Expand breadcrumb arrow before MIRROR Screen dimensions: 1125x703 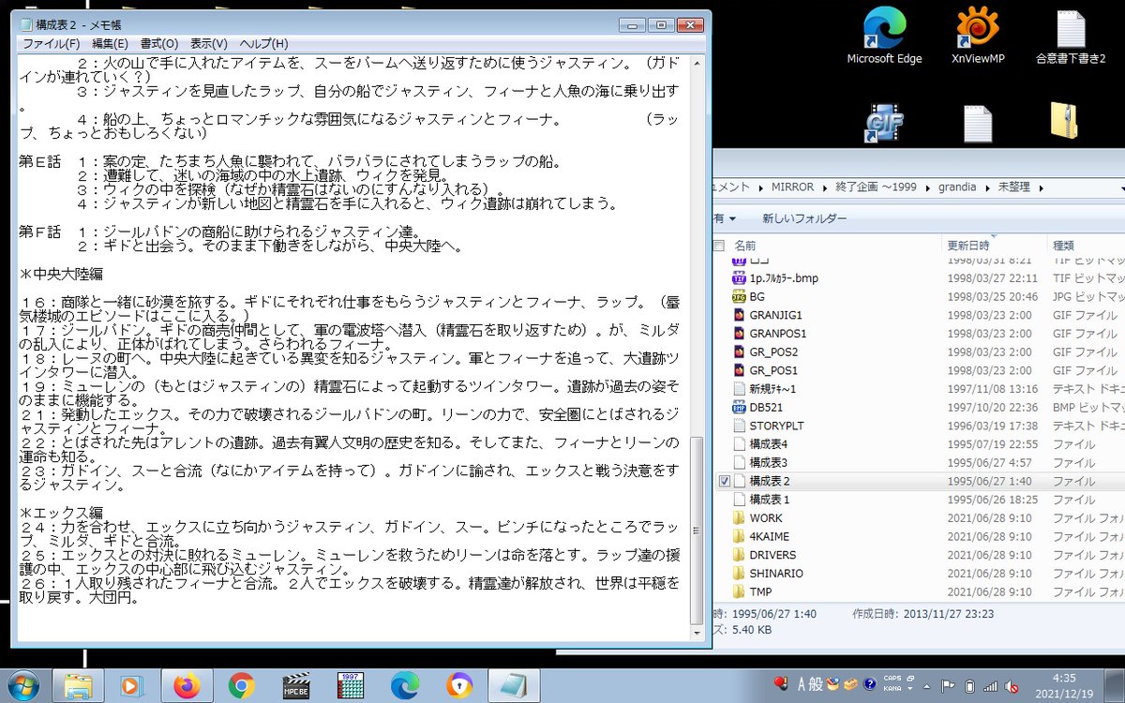point(759,187)
